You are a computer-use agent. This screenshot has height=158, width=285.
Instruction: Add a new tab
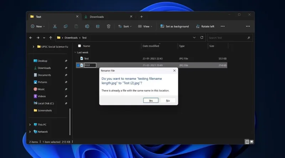point(141,17)
